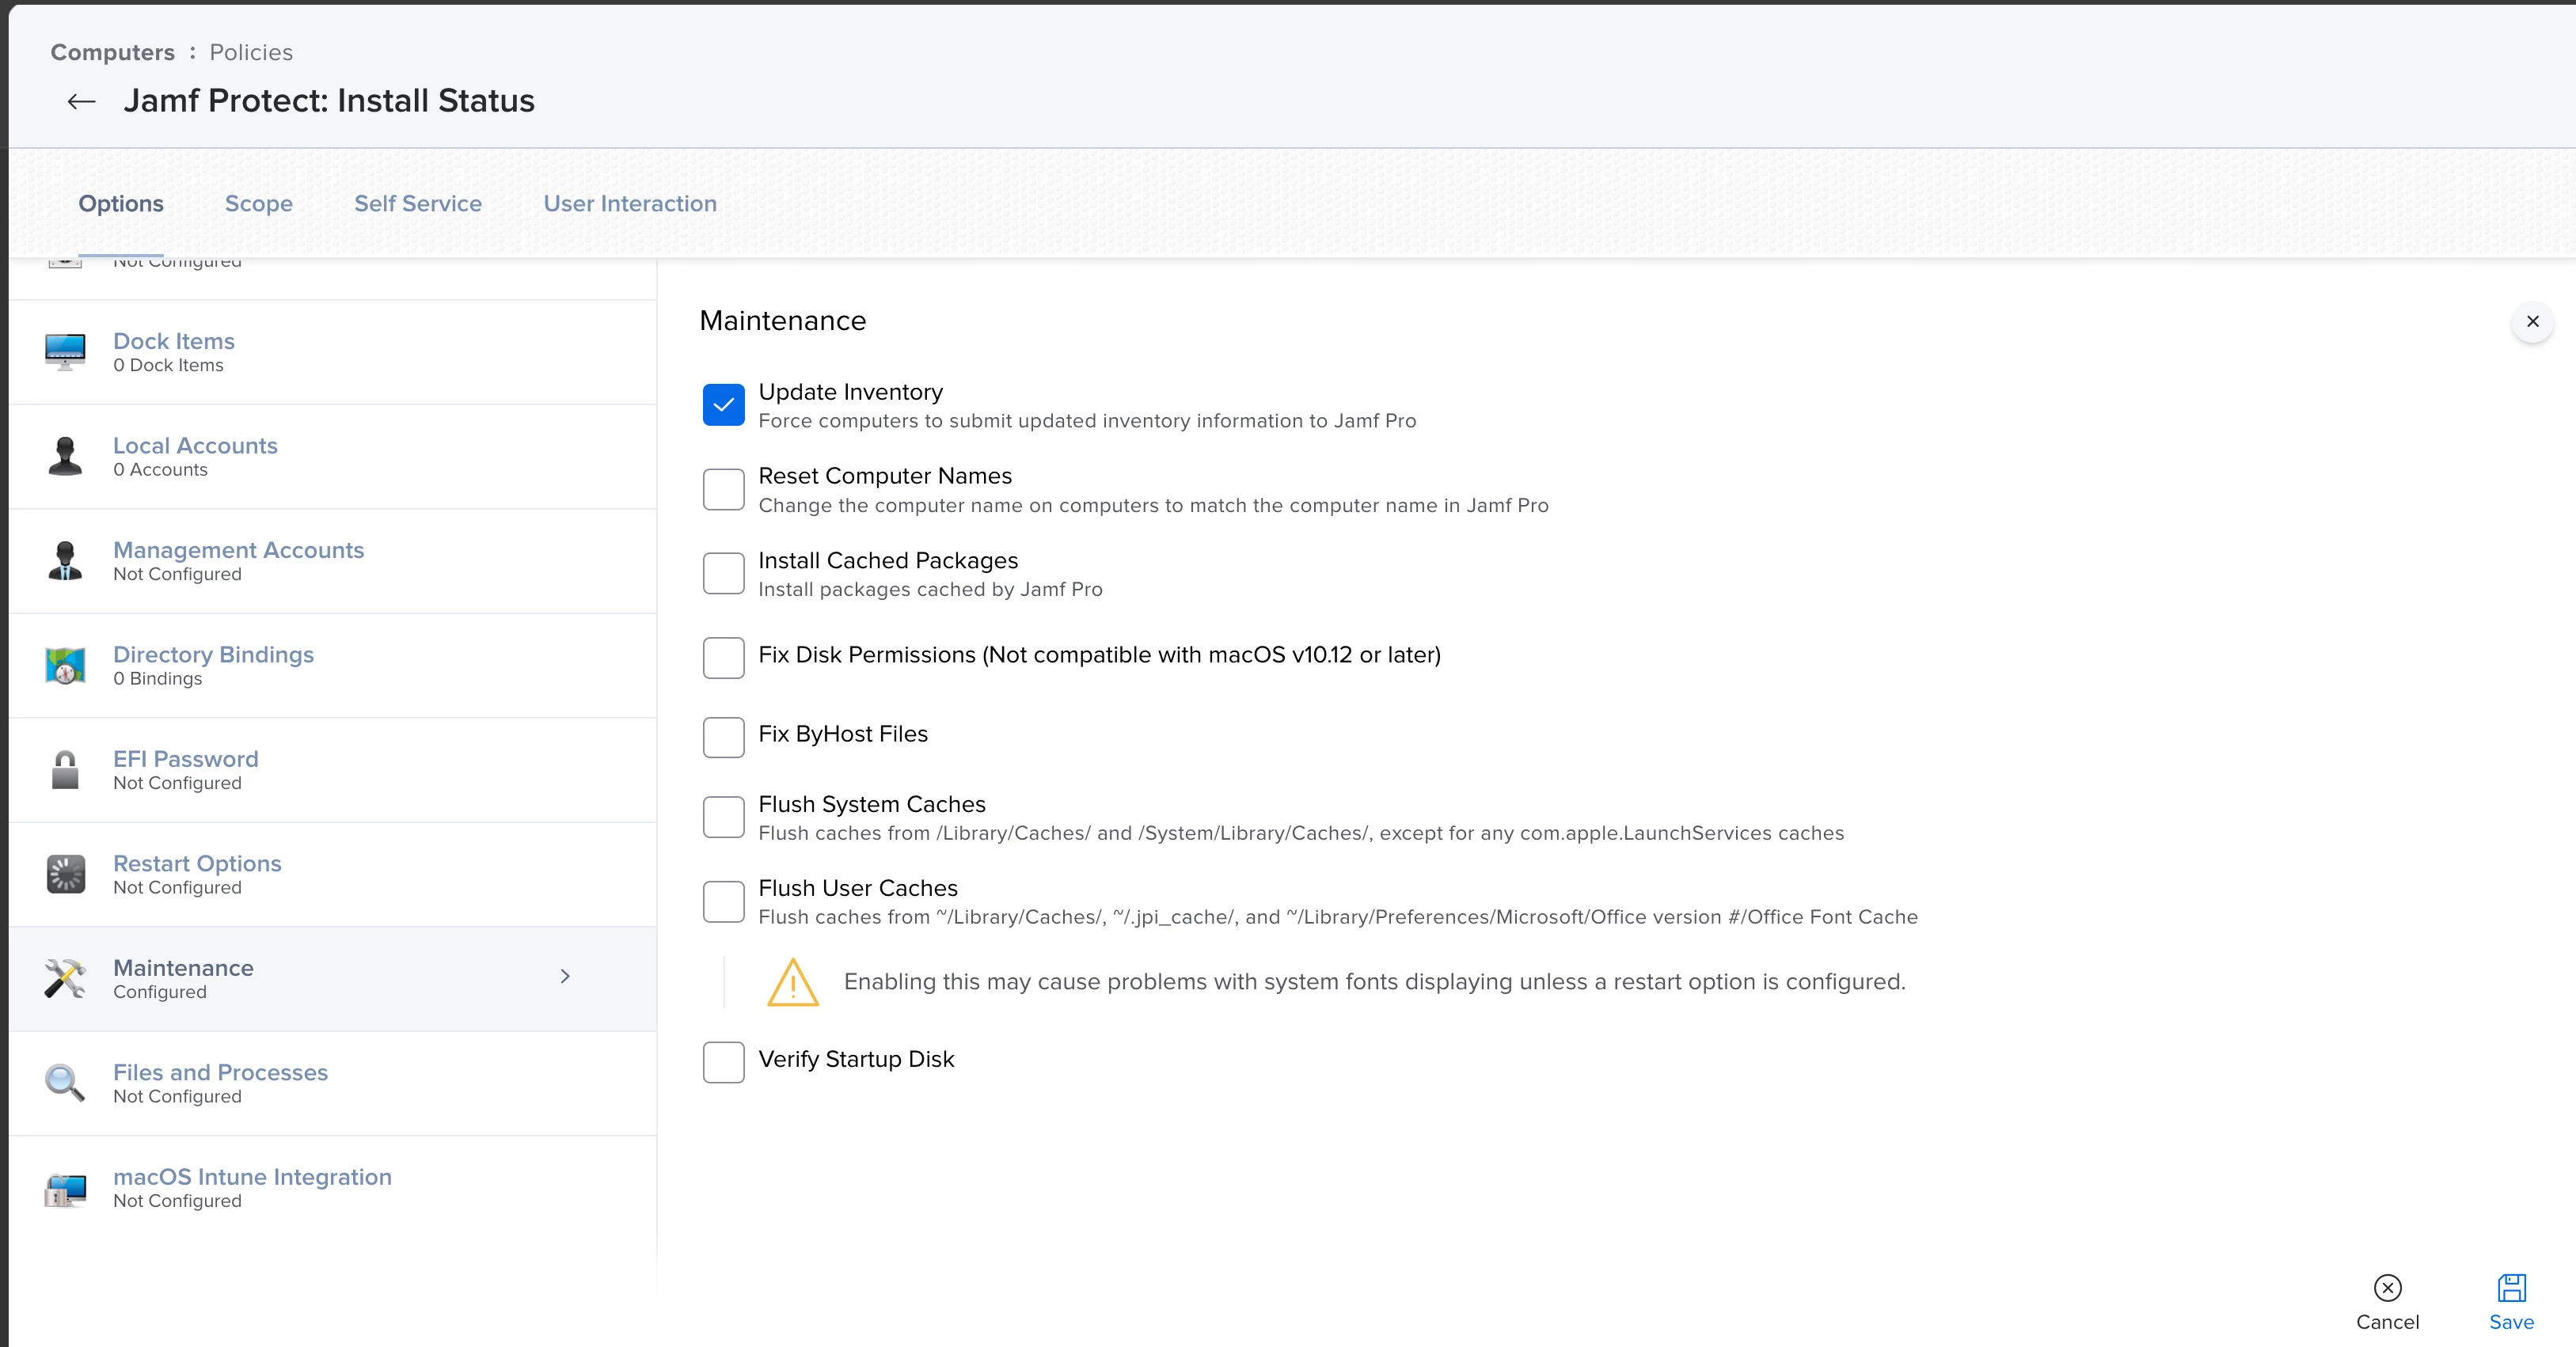Screen dimensions: 2576x1347
Task: Select the User Interaction tab
Action: click(x=630, y=204)
